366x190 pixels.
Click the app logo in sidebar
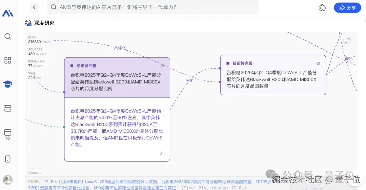(x=8, y=13)
